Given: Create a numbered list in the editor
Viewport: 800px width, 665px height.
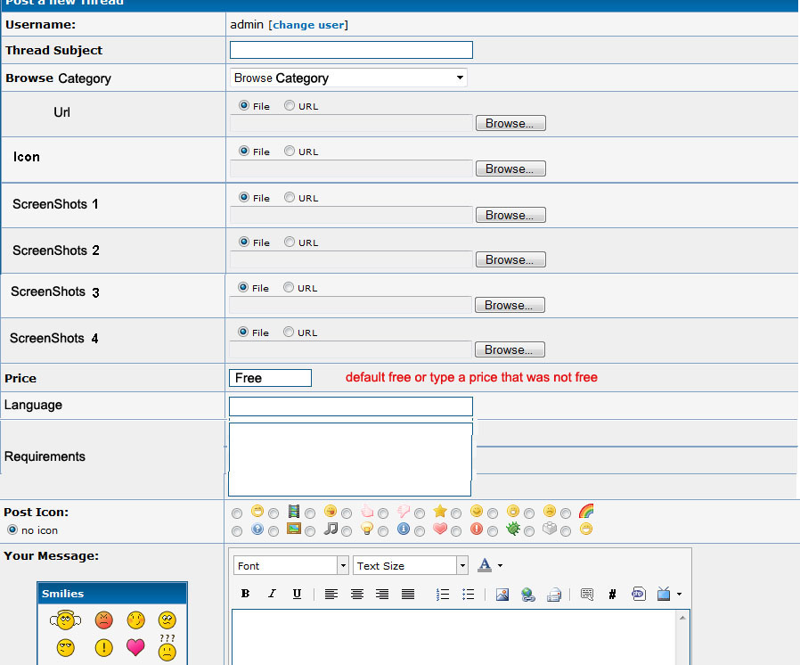Looking at the screenshot, I should (x=443, y=595).
